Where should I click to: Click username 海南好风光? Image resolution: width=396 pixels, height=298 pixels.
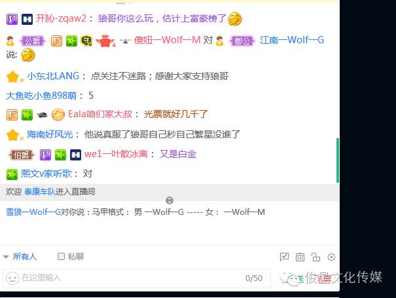tap(50, 134)
